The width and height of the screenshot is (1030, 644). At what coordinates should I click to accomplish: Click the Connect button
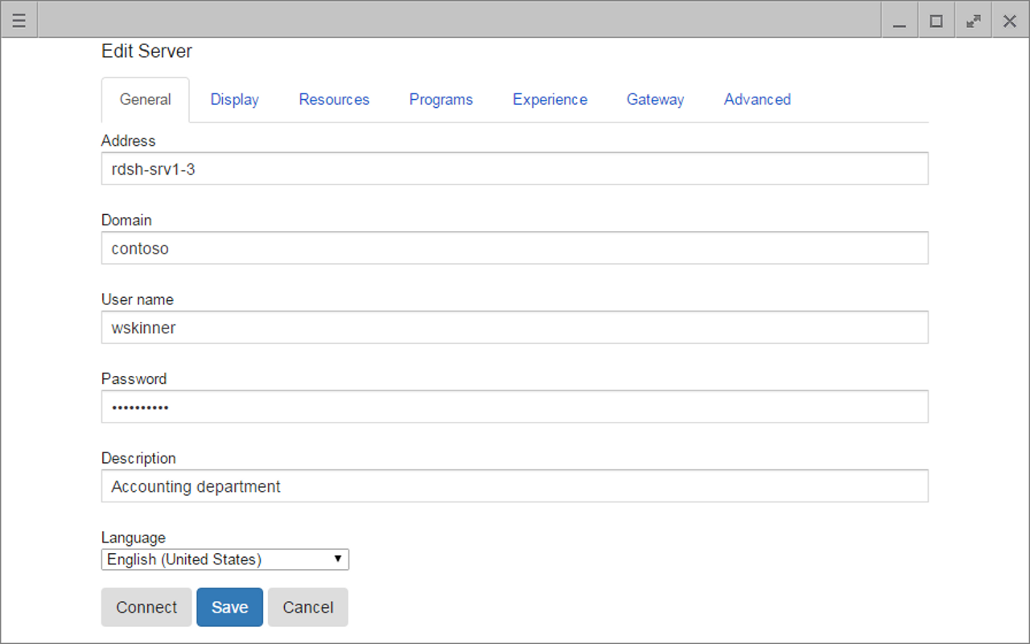(146, 607)
